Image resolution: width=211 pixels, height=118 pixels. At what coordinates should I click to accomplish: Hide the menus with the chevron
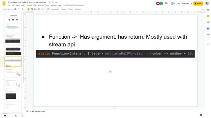pos(203,9)
